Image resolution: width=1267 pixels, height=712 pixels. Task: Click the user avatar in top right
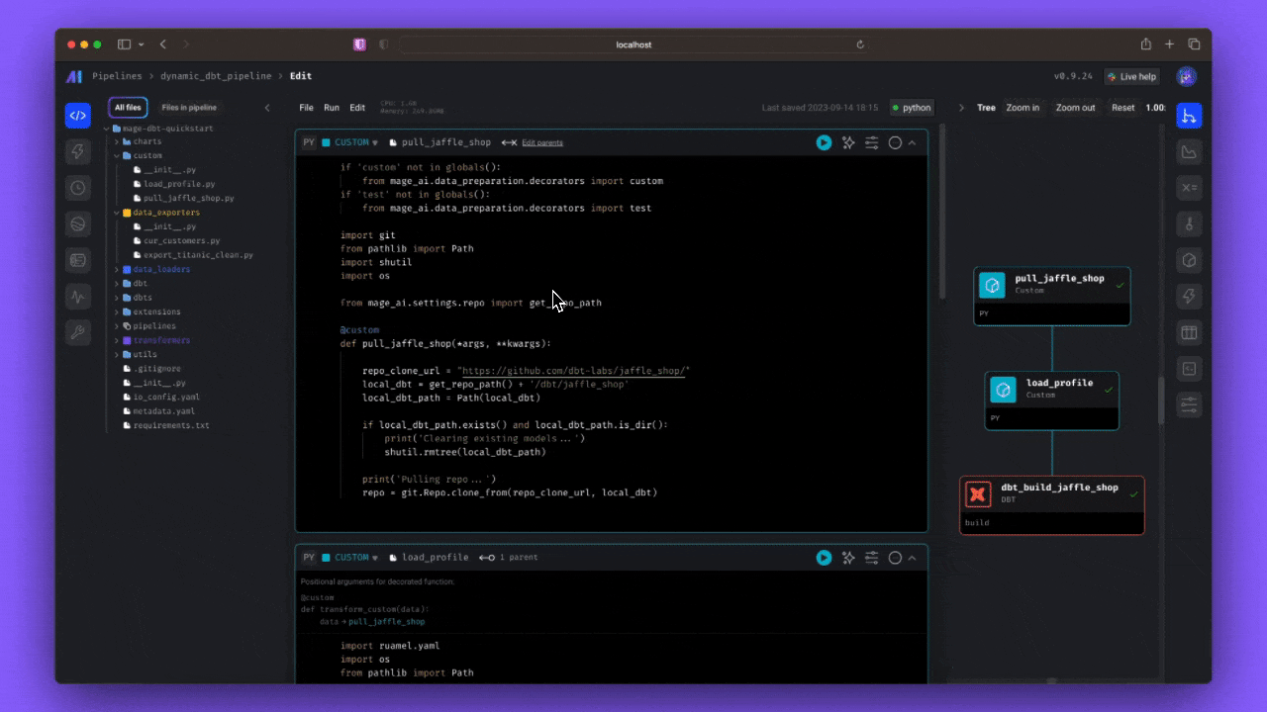pos(1186,76)
